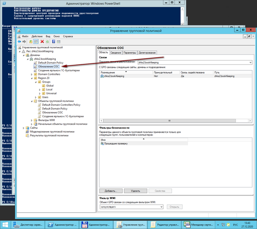This screenshot has height=229, width=257.
Task: Open Help via the blue question mark icon
Action: [x=53, y=42]
